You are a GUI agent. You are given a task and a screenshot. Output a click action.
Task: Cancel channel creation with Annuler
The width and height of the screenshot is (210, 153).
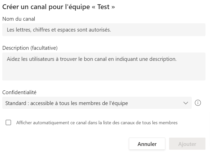147,144
